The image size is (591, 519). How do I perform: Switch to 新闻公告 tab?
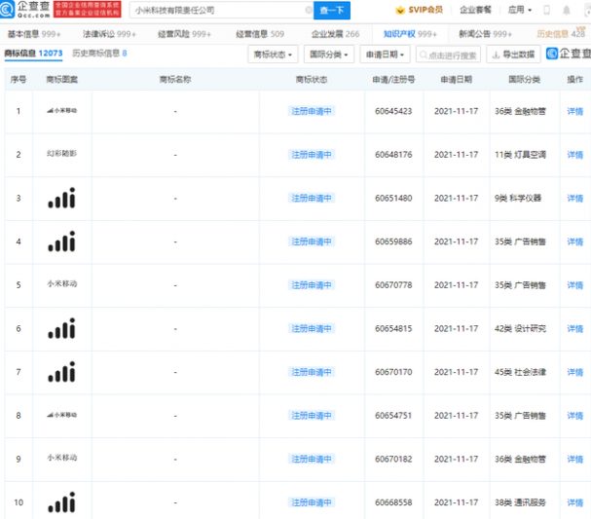486,34
